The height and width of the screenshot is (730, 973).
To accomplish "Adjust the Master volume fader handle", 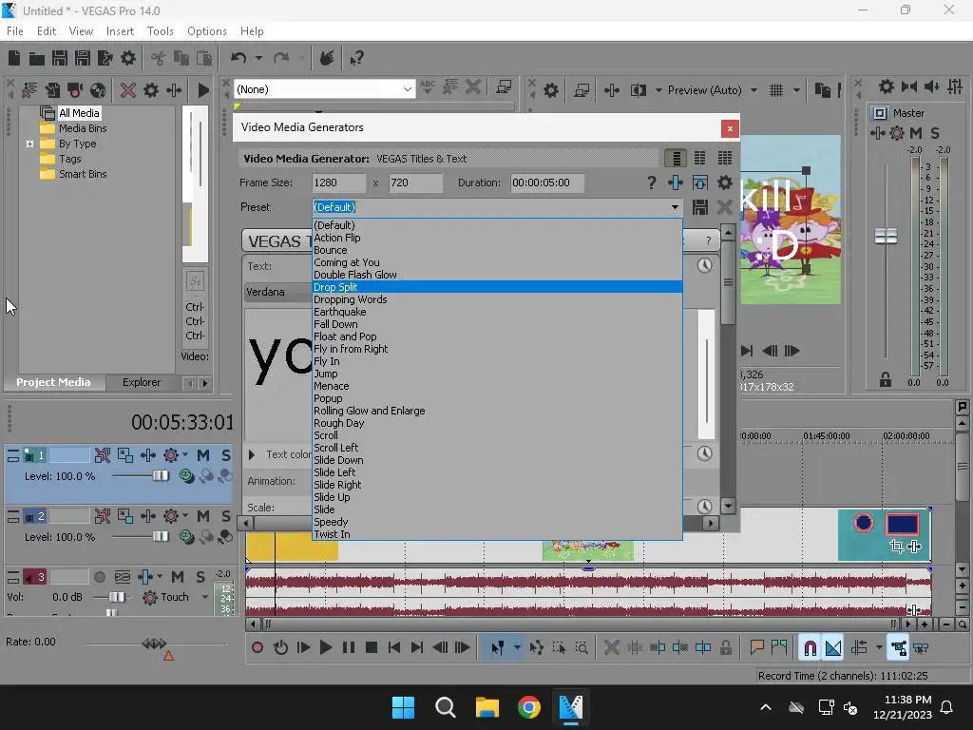I will 886,236.
